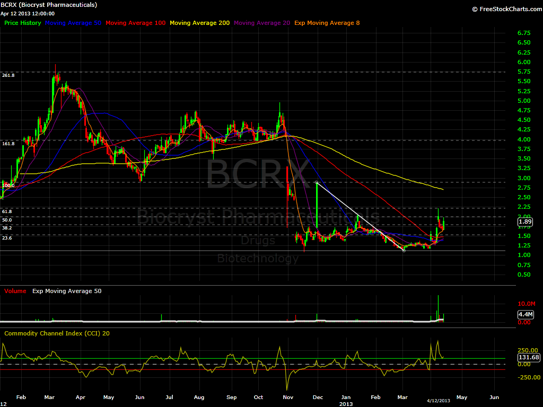Click the current price 1.89 tag

(525, 222)
